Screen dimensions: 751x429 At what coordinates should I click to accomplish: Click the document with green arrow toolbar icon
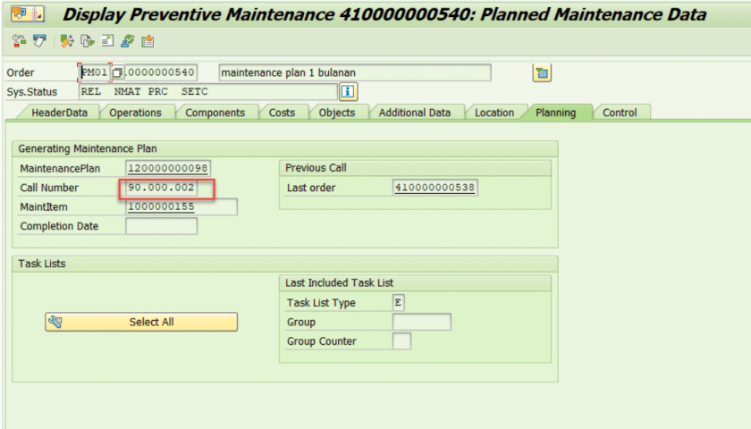tap(87, 41)
